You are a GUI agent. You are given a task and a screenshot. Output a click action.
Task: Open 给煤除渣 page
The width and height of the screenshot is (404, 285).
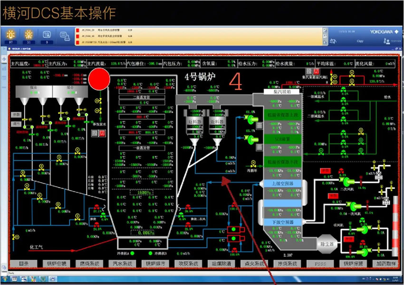(221, 264)
